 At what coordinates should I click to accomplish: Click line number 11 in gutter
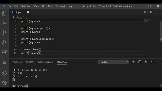click(15, 53)
